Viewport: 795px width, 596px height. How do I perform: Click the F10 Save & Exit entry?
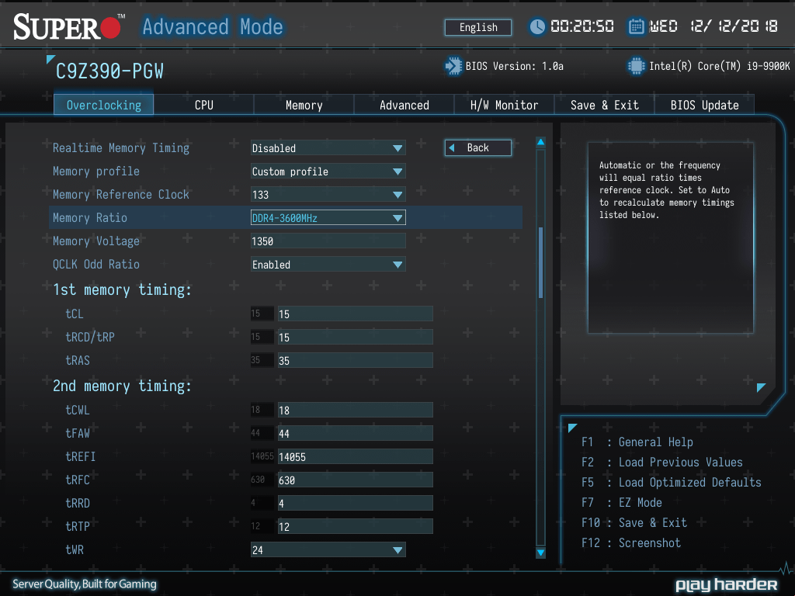point(634,522)
